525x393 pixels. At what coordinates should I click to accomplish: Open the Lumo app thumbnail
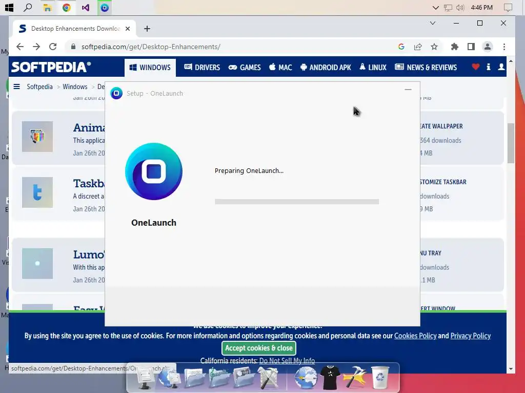click(x=37, y=264)
